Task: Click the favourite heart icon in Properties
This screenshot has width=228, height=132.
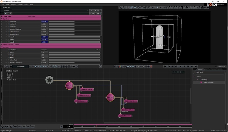Action: (98, 14)
